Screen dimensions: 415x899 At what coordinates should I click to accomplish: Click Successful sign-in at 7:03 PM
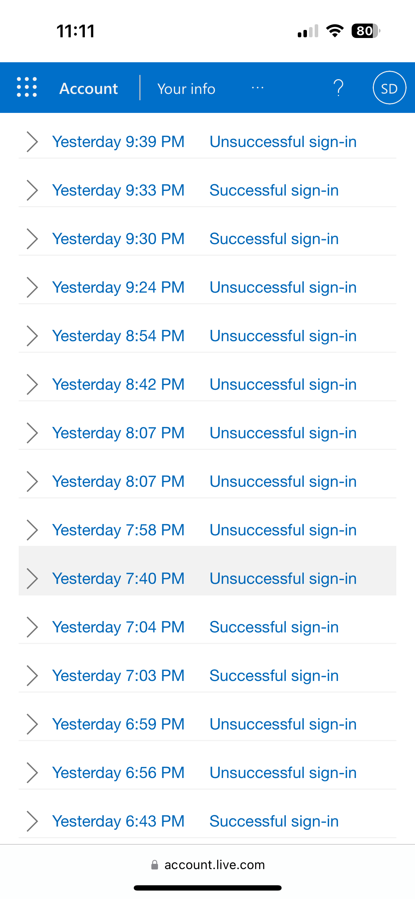(274, 676)
